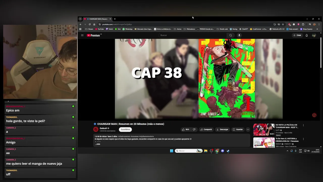This screenshot has width=323, height=182.
Task: Open GekkoH channel avatar
Action: pos(96,129)
